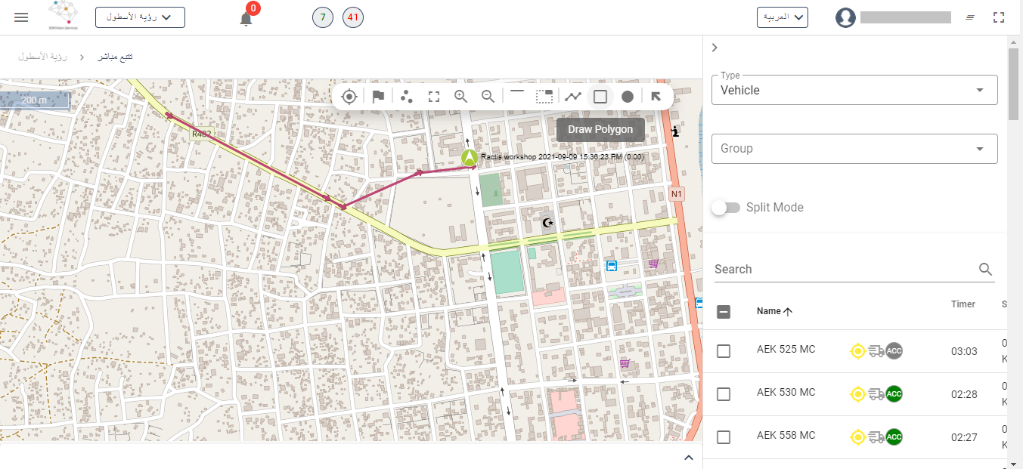
Task: Click the crosshair locate icon in the map toolbar
Action: 349,97
